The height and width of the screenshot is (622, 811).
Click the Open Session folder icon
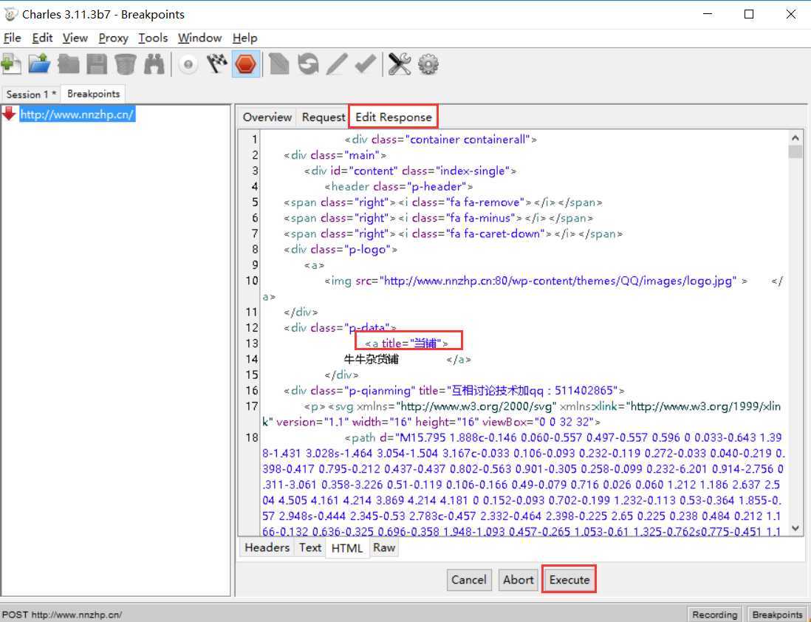tap(39, 65)
